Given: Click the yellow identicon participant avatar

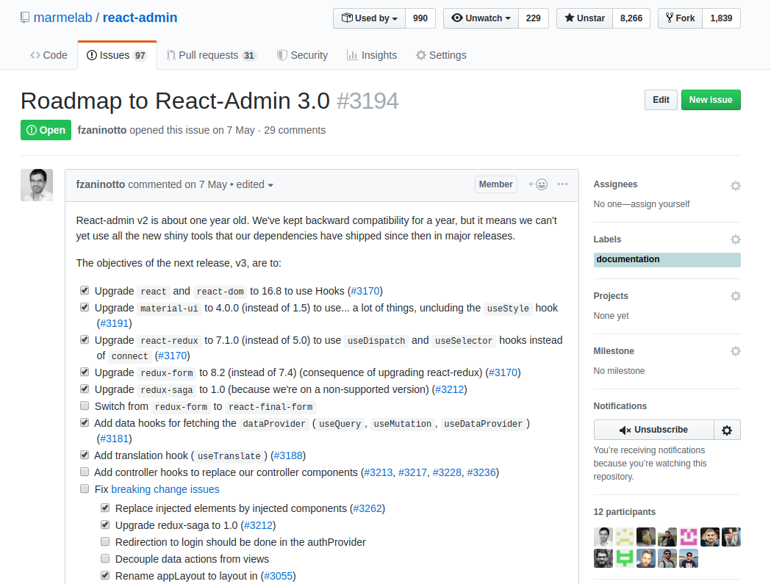Looking at the screenshot, I should click(x=625, y=537).
